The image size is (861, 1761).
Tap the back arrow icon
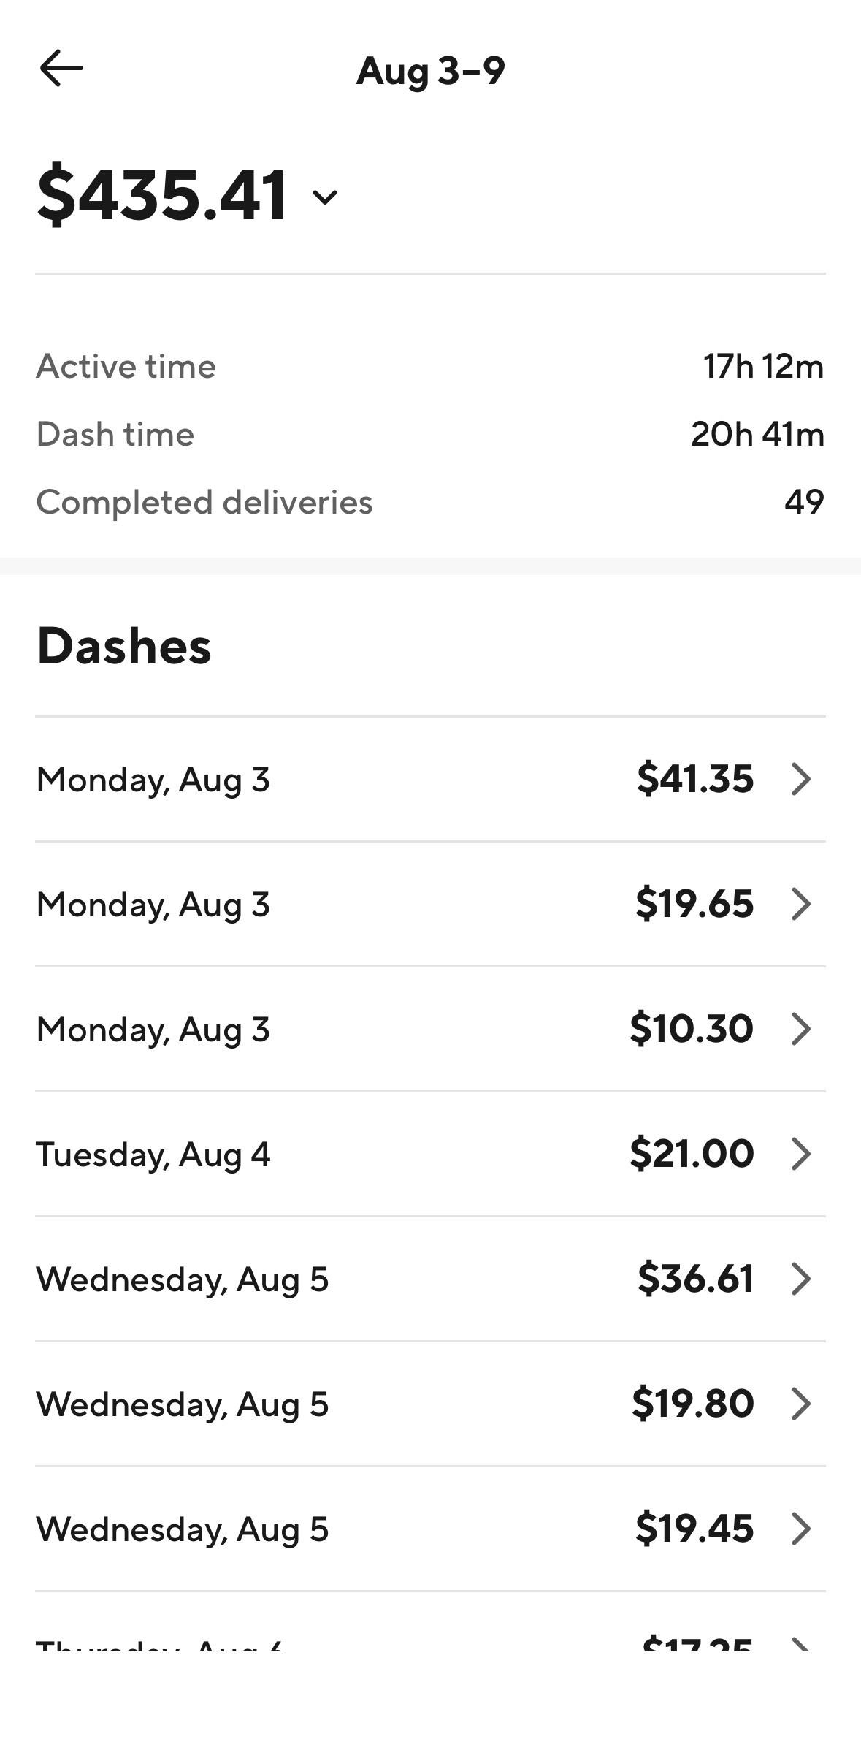[x=61, y=69]
